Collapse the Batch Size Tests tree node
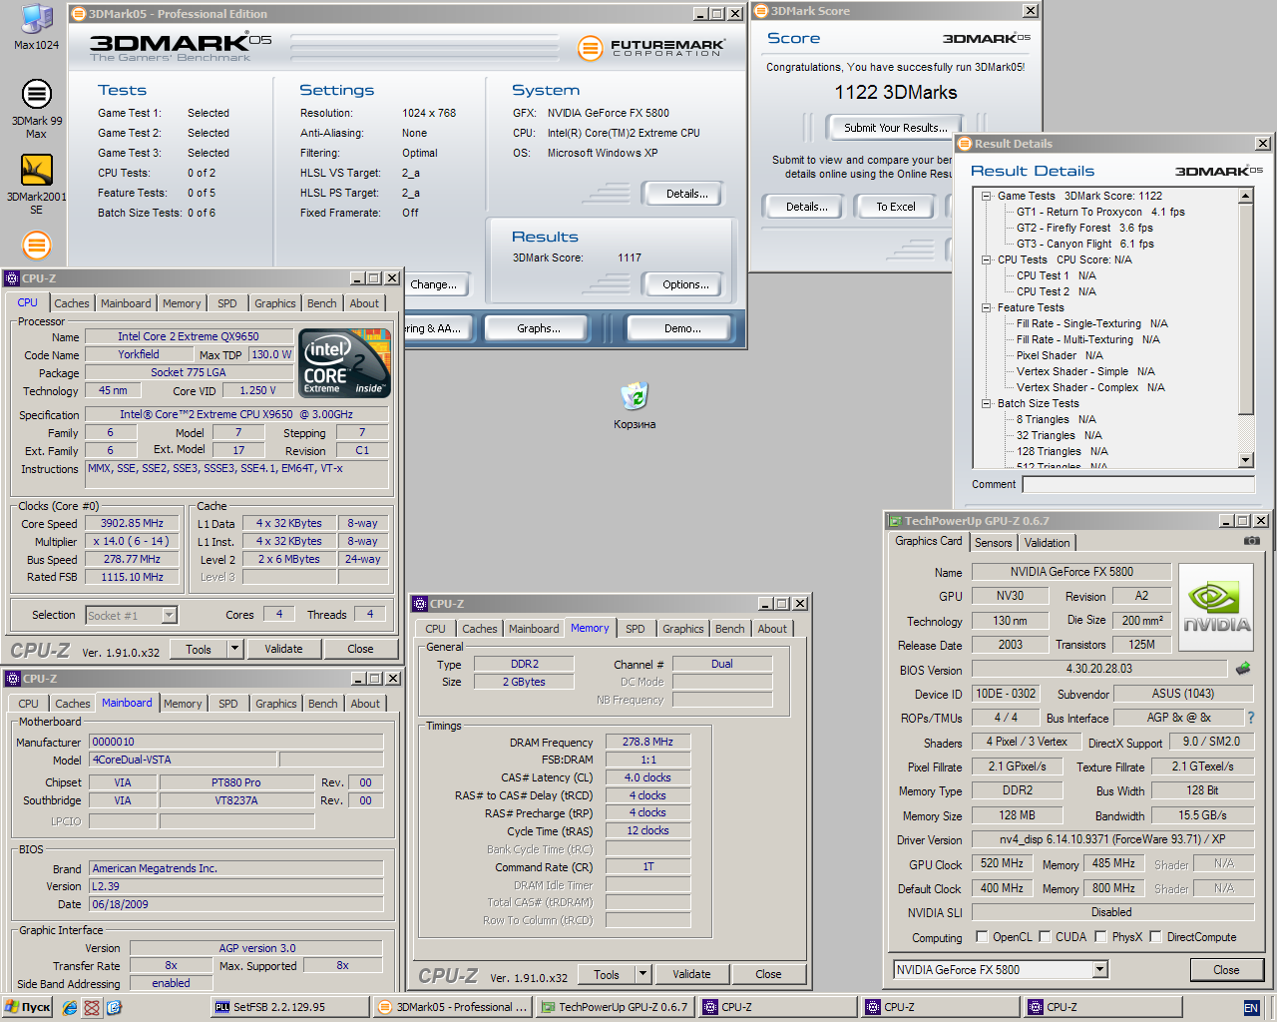Screen dimensions: 1277x1022 (987, 403)
